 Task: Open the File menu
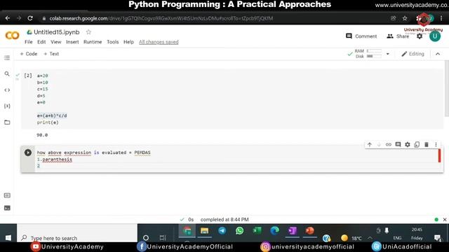[x=29, y=42]
